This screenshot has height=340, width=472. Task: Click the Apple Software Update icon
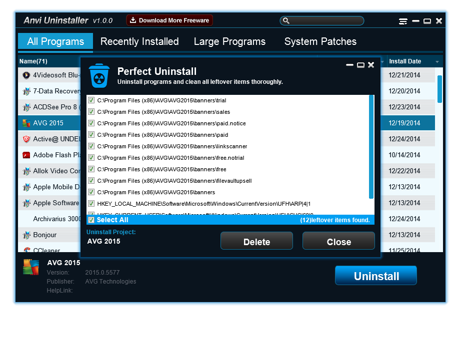click(26, 203)
